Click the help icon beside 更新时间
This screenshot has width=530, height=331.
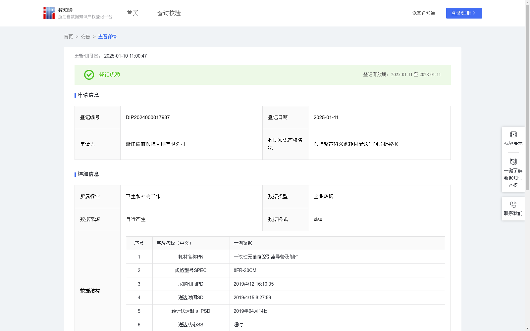pos(96,56)
